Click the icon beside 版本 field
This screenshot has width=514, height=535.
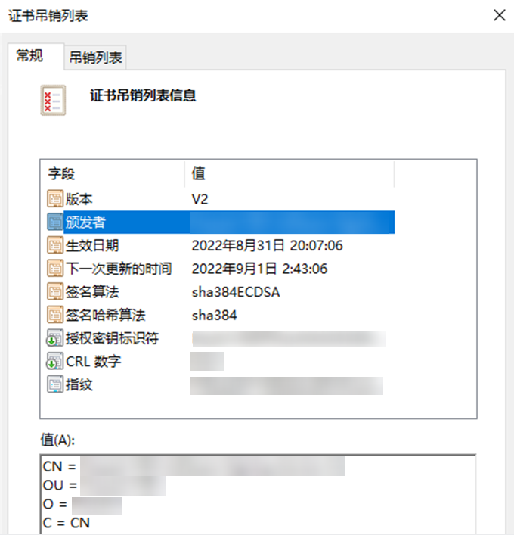click(x=55, y=199)
